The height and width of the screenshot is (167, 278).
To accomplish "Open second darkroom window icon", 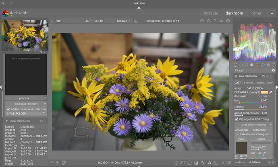I will tap(64, 163).
